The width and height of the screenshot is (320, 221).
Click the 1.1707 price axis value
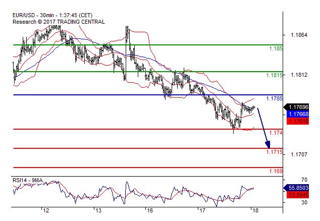[299, 154]
